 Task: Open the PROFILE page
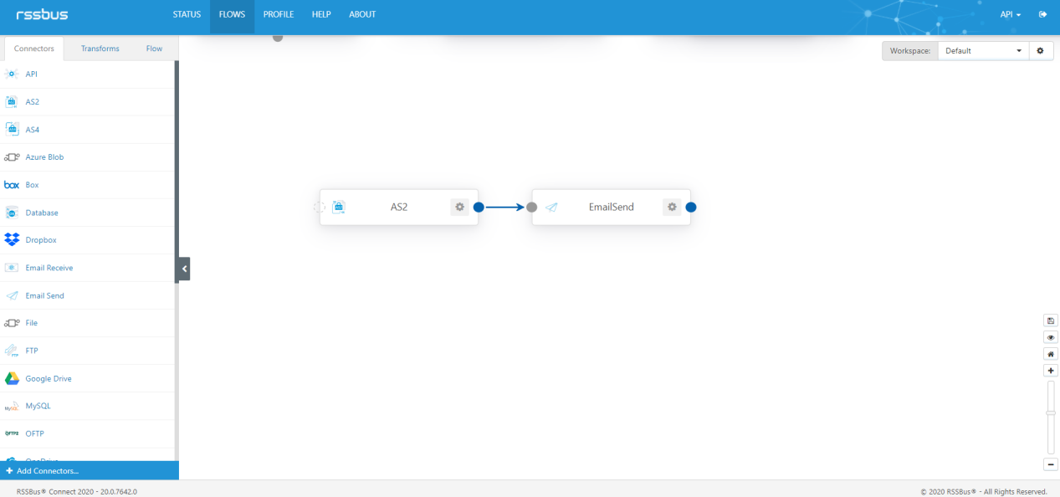tap(279, 14)
